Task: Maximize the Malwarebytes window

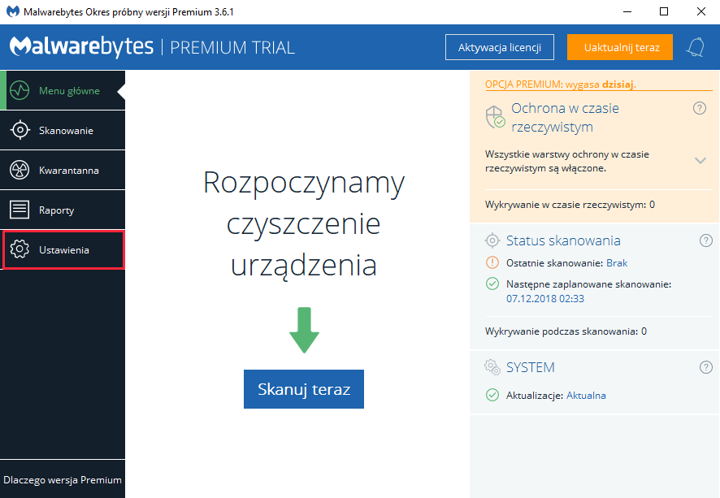Action: pos(663,11)
